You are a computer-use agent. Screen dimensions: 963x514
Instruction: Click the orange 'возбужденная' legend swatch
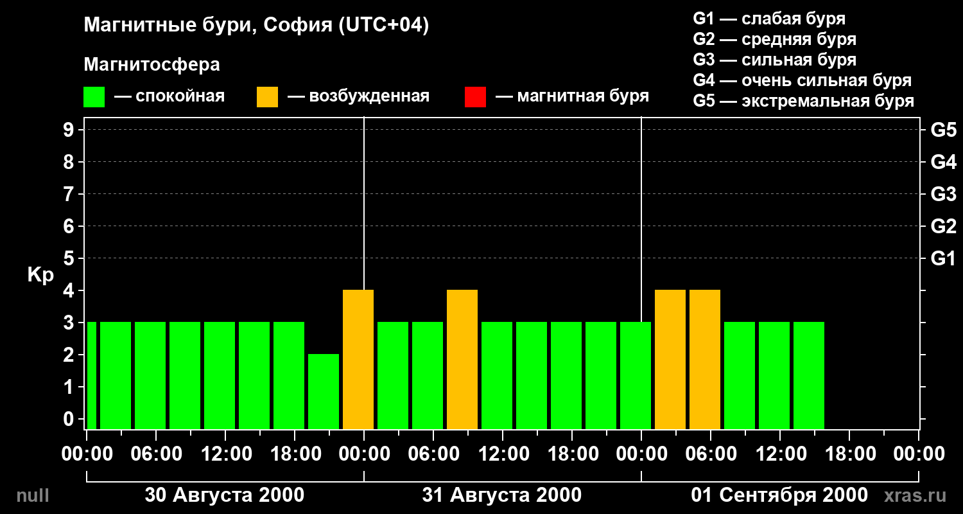(267, 97)
